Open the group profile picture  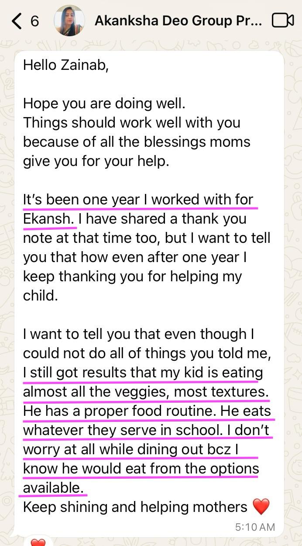pos(69,21)
